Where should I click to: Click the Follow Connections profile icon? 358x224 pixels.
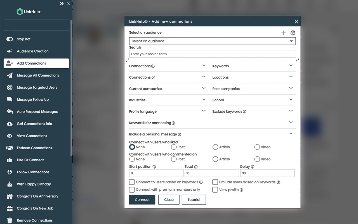coord(10,172)
